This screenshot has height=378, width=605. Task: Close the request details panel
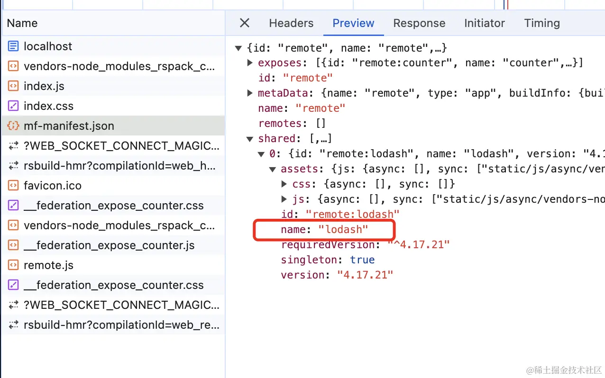[244, 23]
